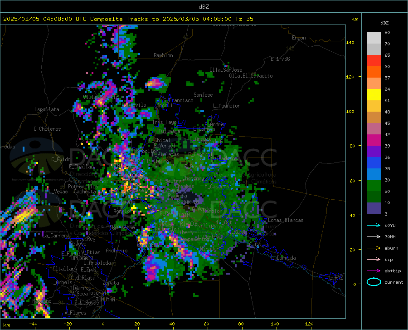Image resolution: width=408 pixels, height=330 pixels.
Task: Click the Gltallary label
Action: pos(65,269)
